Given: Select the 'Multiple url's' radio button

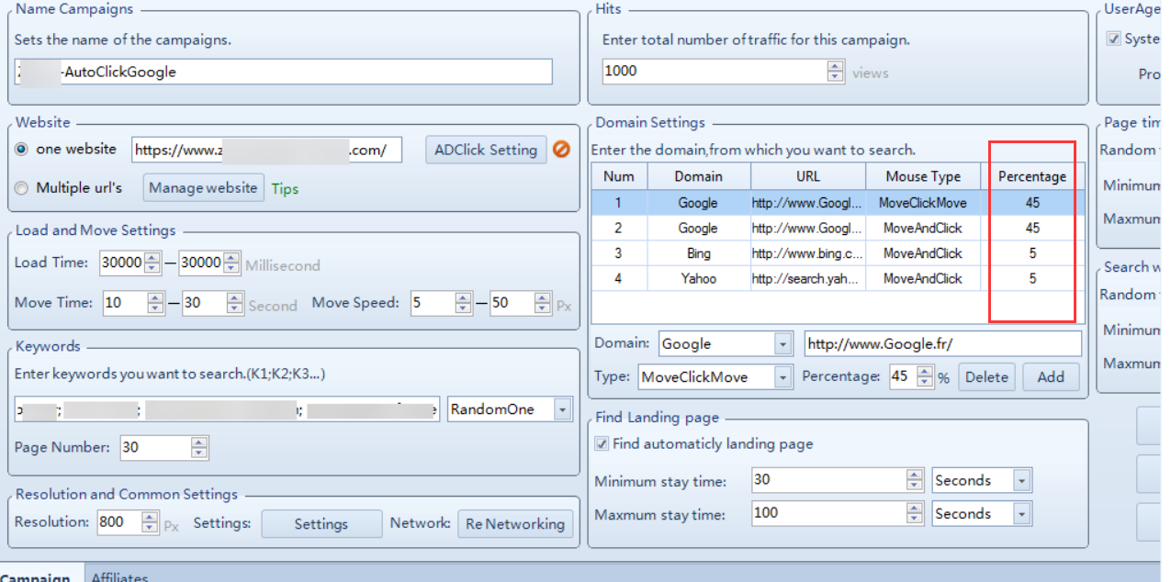Looking at the screenshot, I should pos(22,188).
